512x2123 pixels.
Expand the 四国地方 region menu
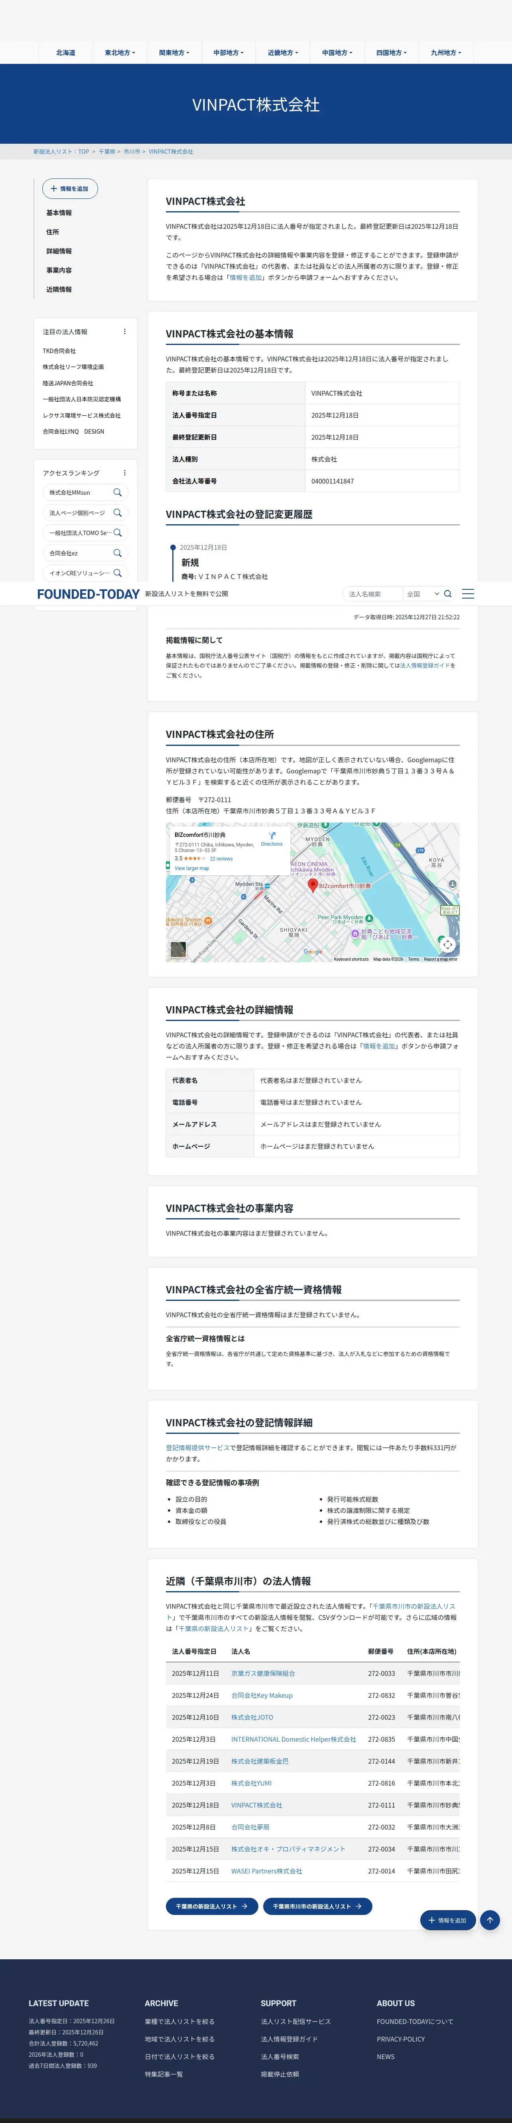[392, 53]
